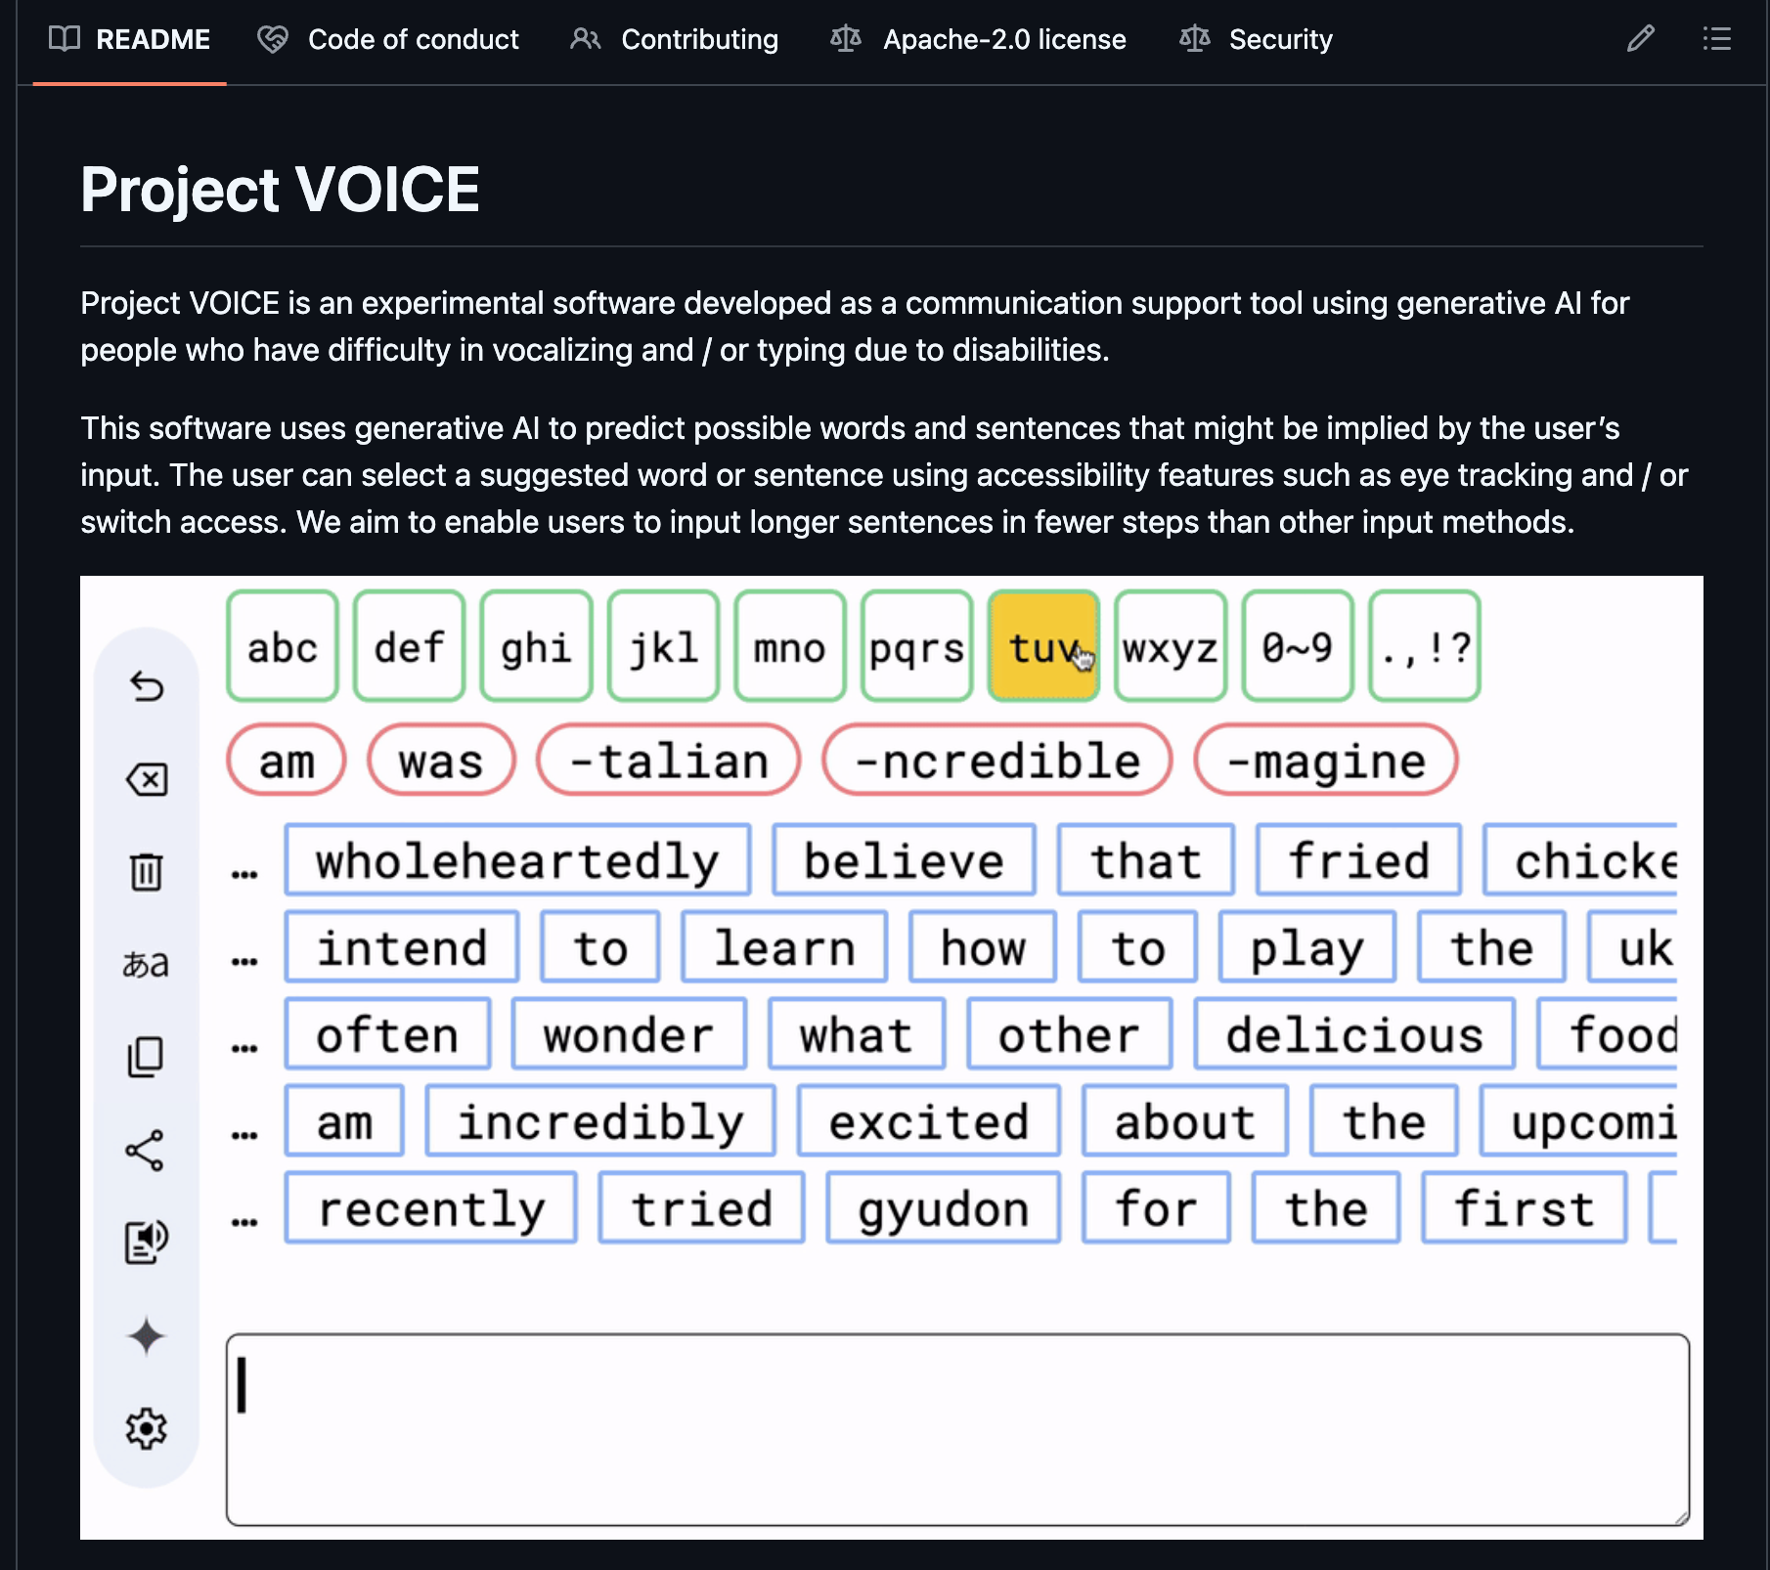This screenshot has height=1570, width=1770.
Task: Switch to Code of conduct tab
Action: [x=388, y=39]
